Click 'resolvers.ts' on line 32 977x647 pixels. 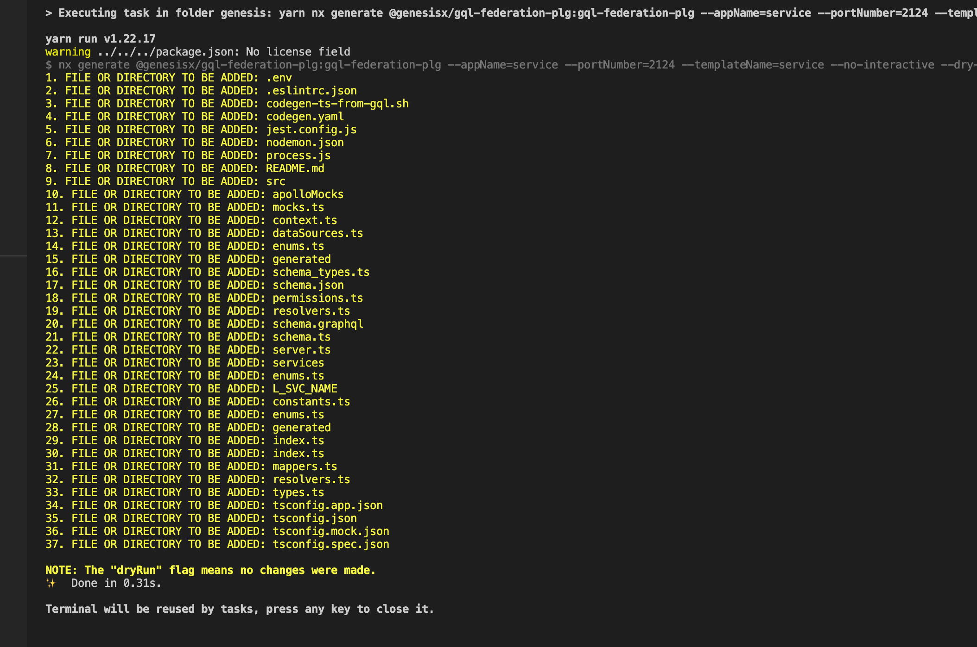click(311, 479)
